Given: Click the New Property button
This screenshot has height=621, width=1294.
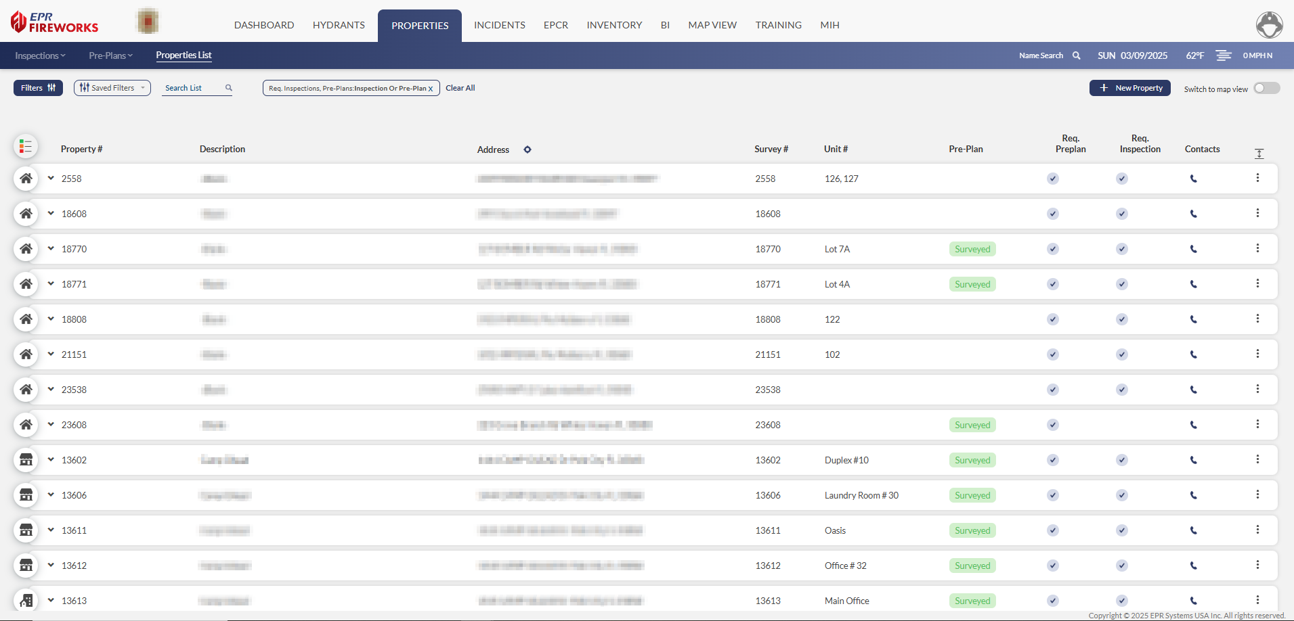Looking at the screenshot, I should pos(1129,88).
